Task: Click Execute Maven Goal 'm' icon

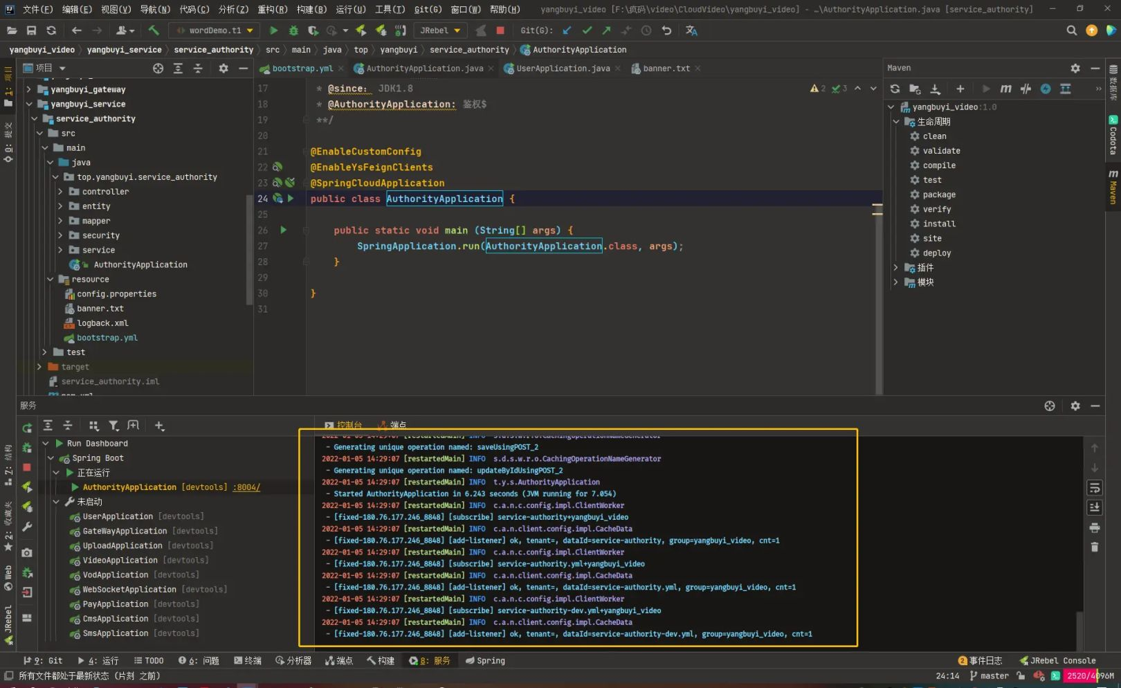Action: [x=1005, y=89]
